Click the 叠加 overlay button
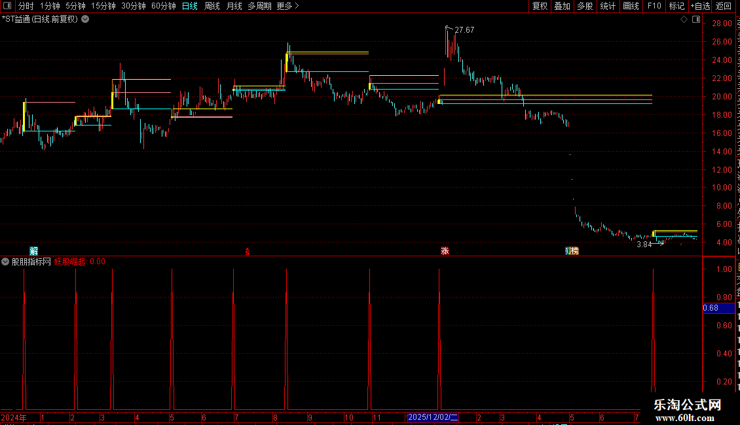This screenshot has width=740, height=425. [x=562, y=6]
